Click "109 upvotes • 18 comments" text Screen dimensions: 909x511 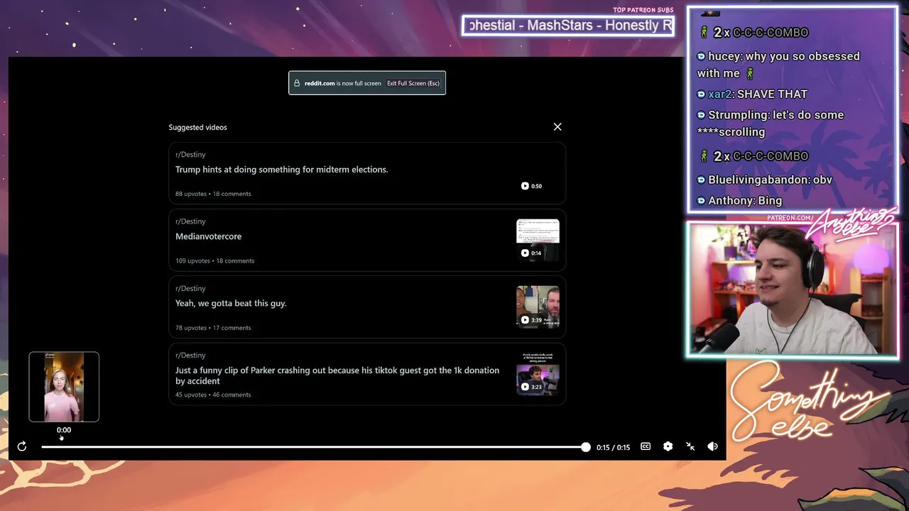coord(214,260)
